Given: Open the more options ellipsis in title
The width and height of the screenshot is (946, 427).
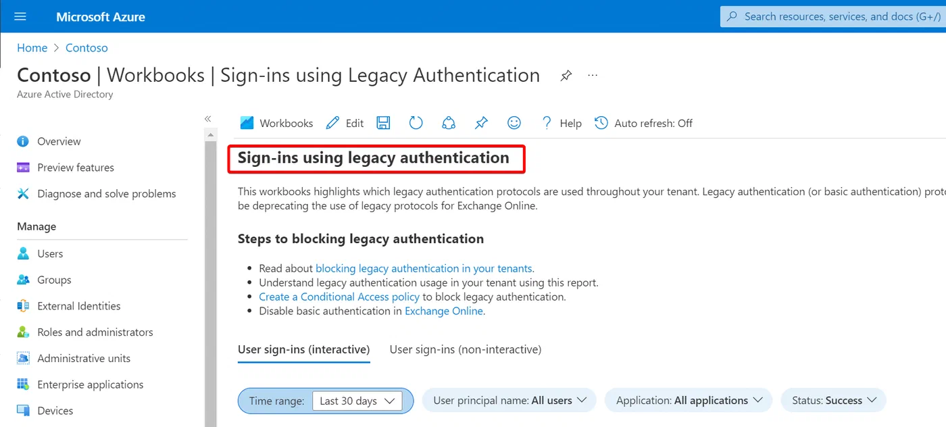Looking at the screenshot, I should pos(593,76).
